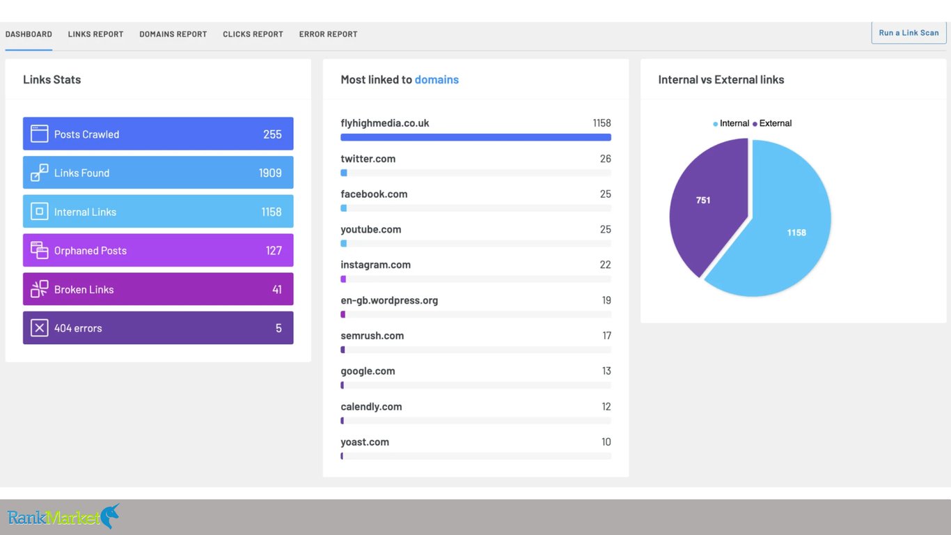Click the semrush.com count 17
The image size is (951, 535).
coord(606,336)
